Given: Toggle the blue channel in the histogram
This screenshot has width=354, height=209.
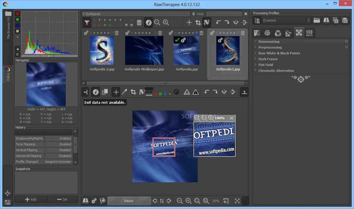Looking at the screenshot, I should pyautogui.click(x=17, y=25).
